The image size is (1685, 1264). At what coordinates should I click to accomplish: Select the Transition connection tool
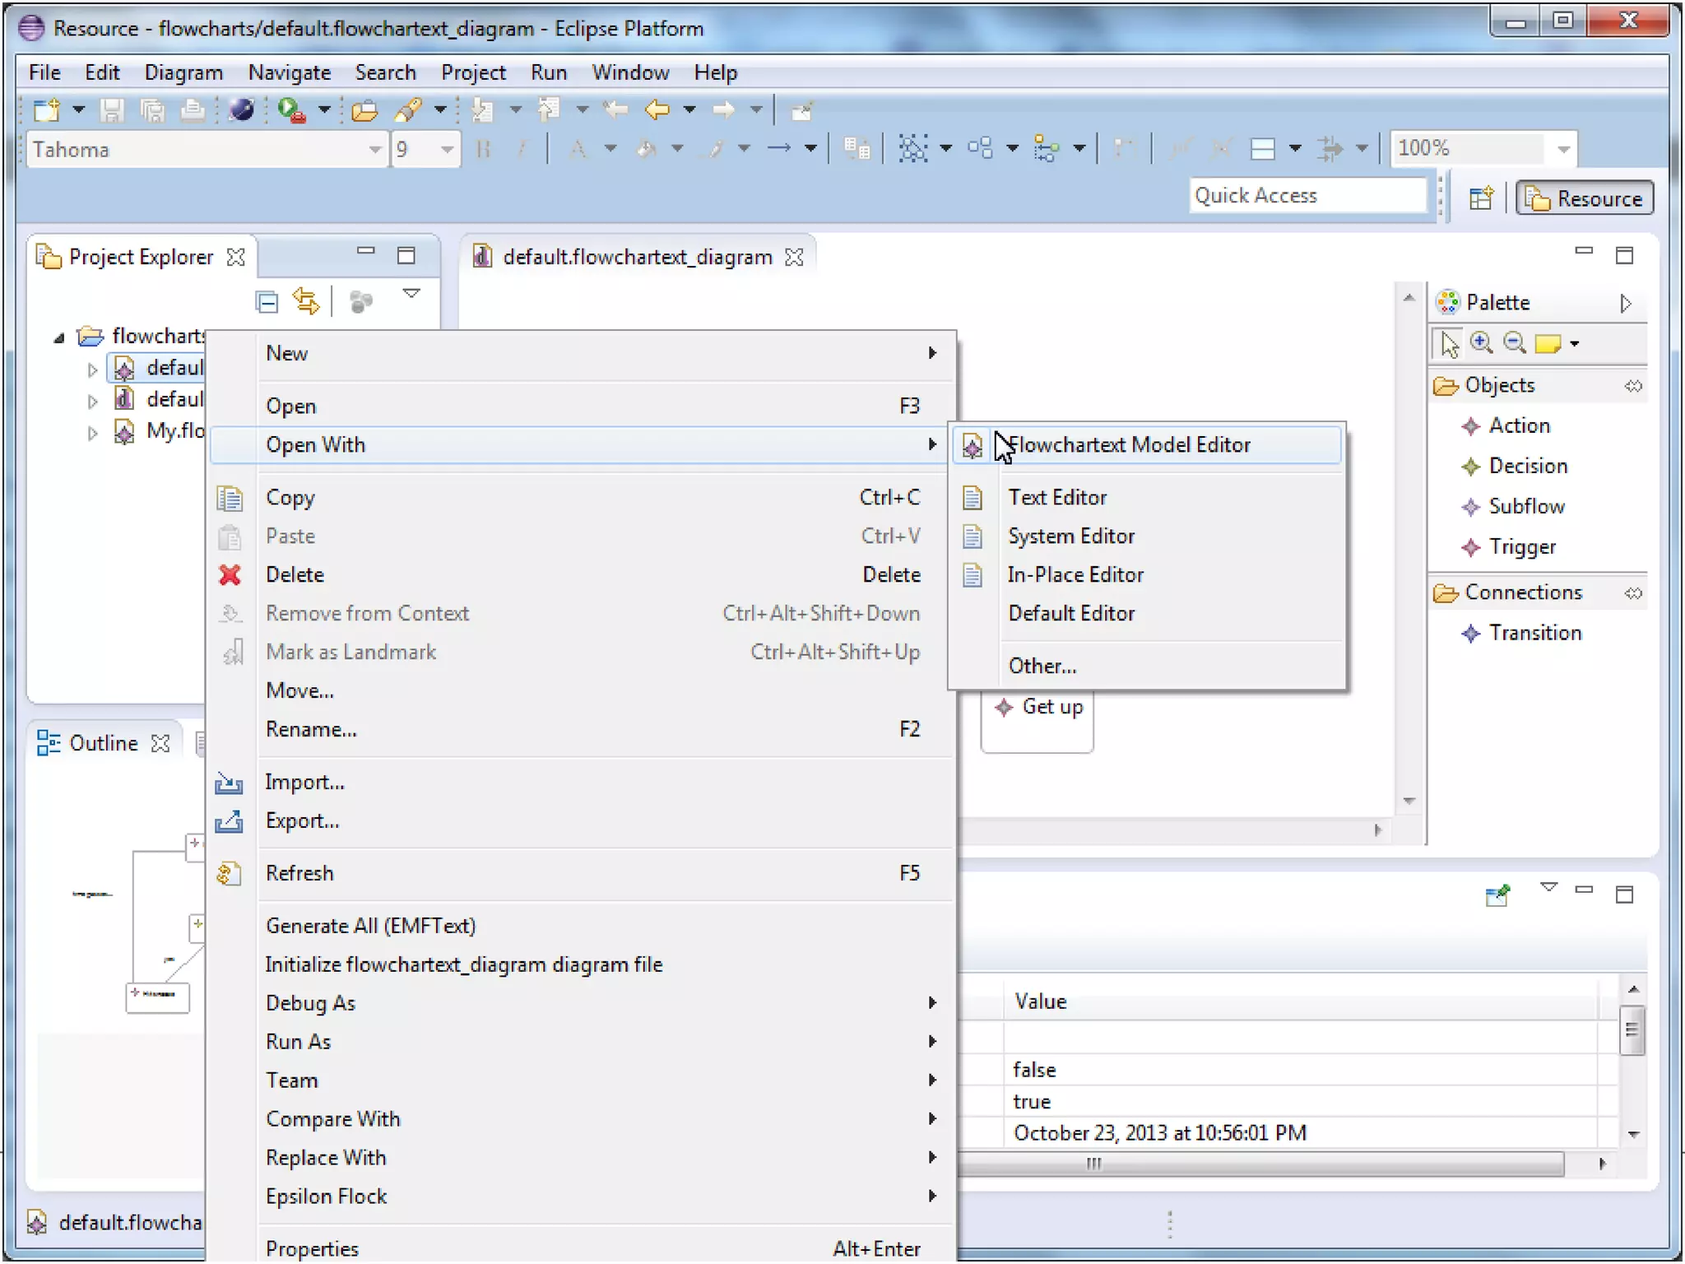tap(1534, 633)
